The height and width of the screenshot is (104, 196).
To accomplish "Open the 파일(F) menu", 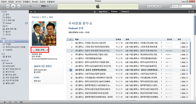I will [x=4, y=2].
